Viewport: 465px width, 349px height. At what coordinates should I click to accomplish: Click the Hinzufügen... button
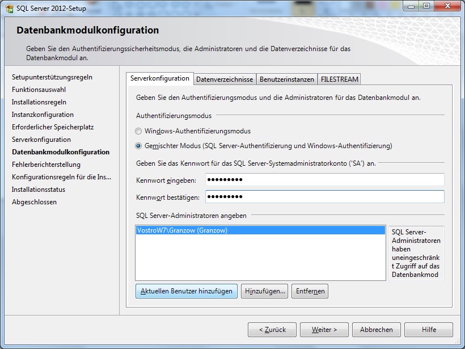pyautogui.click(x=264, y=291)
